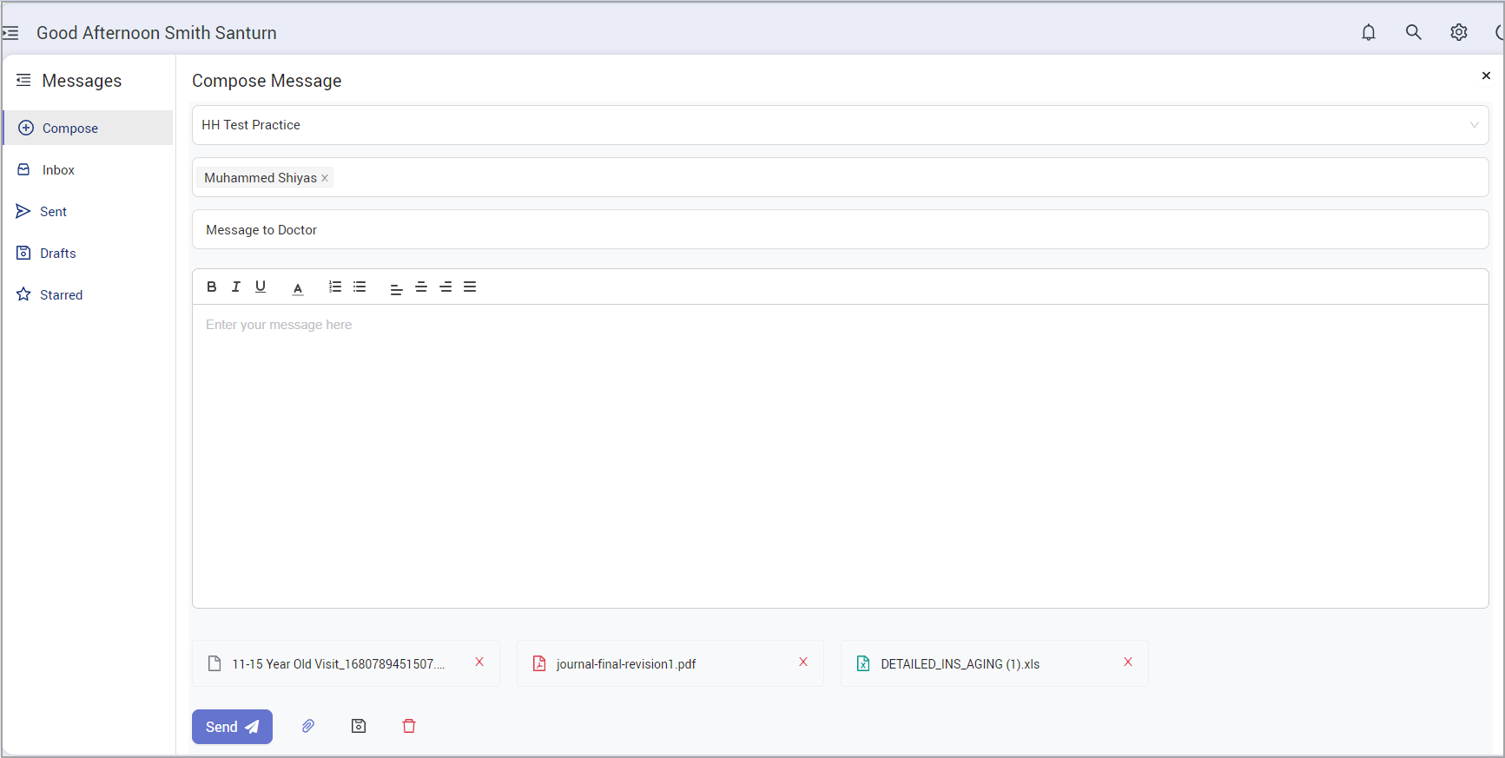Toggle the main navigation menu
1505x758 pixels.
point(10,33)
